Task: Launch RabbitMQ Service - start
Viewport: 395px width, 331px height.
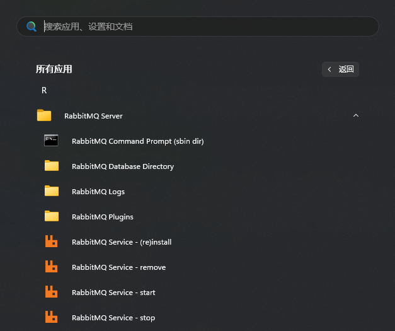Action: (x=113, y=293)
